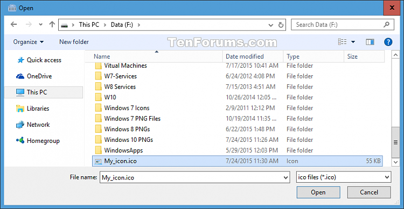The width and height of the screenshot is (404, 209).
Task: Select OneDrive in navigation pane
Action: coord(39,76)
